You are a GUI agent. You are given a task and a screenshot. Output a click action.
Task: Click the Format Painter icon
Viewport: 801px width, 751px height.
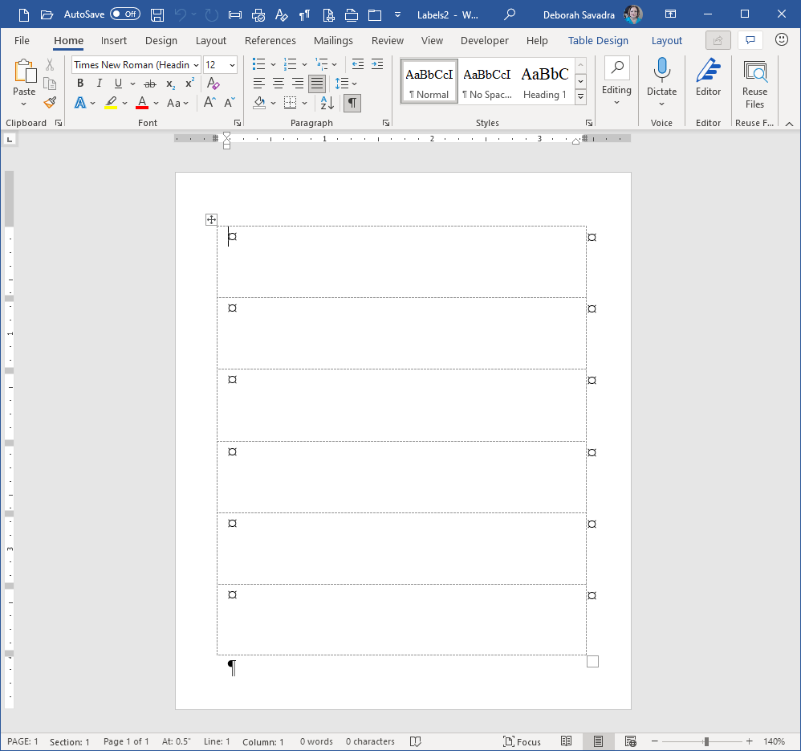tap(50, 103)
